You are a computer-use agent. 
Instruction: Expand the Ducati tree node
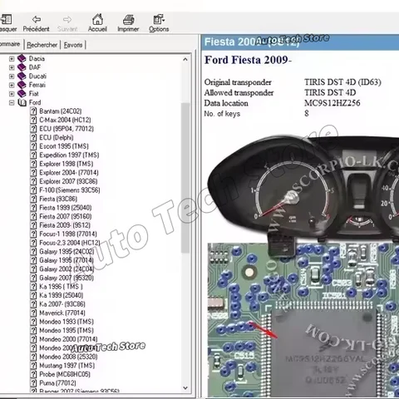point(12,76)
